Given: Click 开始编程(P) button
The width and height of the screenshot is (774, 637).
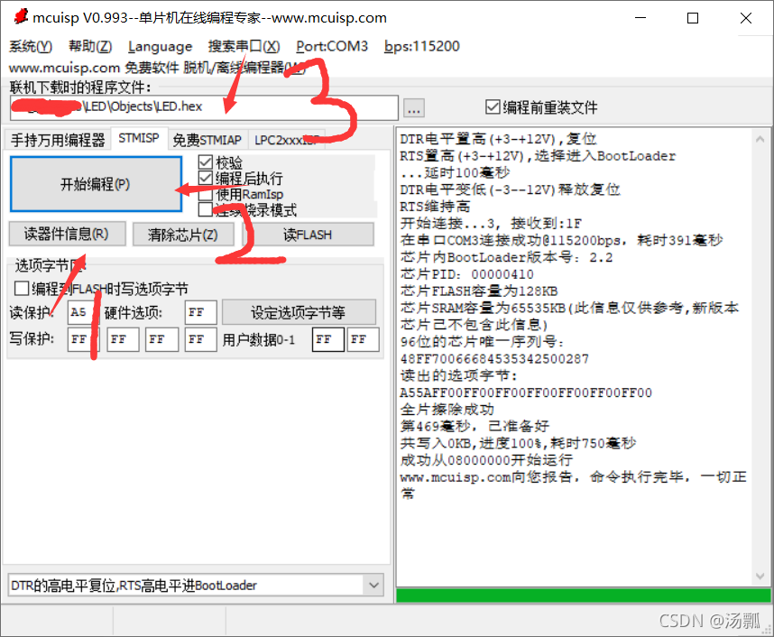Looking at the screenshot, I should [x=96, y=184].
